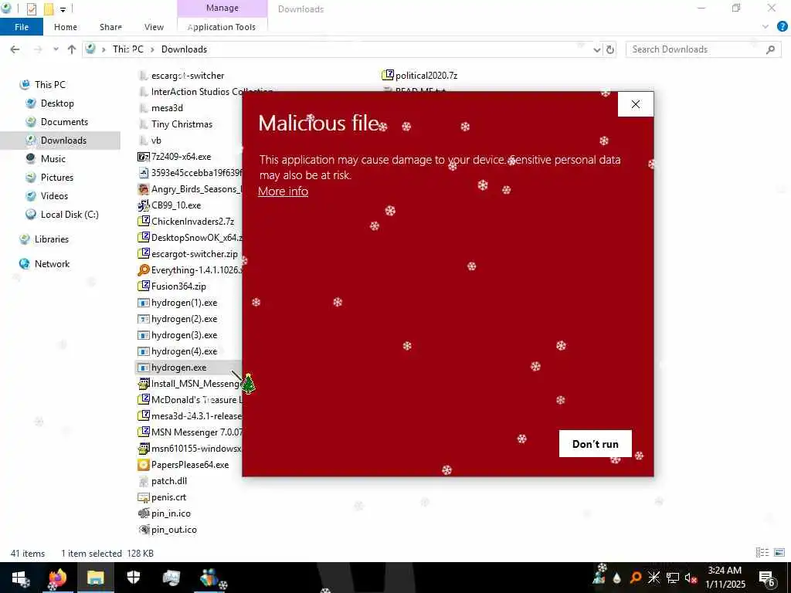The height and width of the screenshot is (593, 791).
Task: Select the Manage contextual tab
Action: tap(222, 8)
